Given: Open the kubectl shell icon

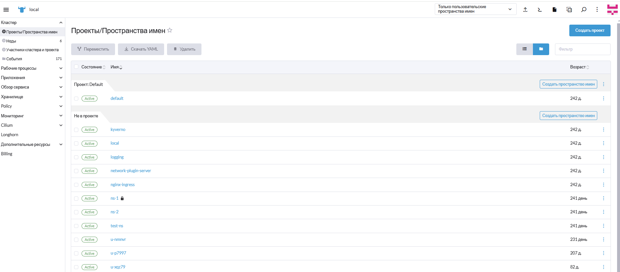Looking at the screenshot, I should [540, 10].
